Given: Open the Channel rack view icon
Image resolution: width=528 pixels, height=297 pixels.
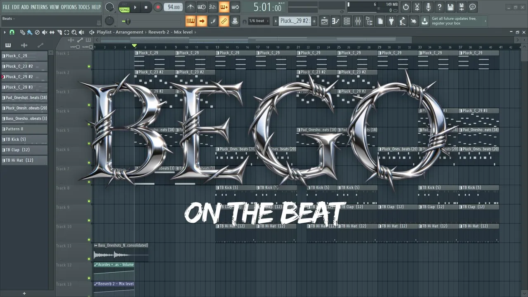Looking at the screenshot, I should tap(347, 21).
